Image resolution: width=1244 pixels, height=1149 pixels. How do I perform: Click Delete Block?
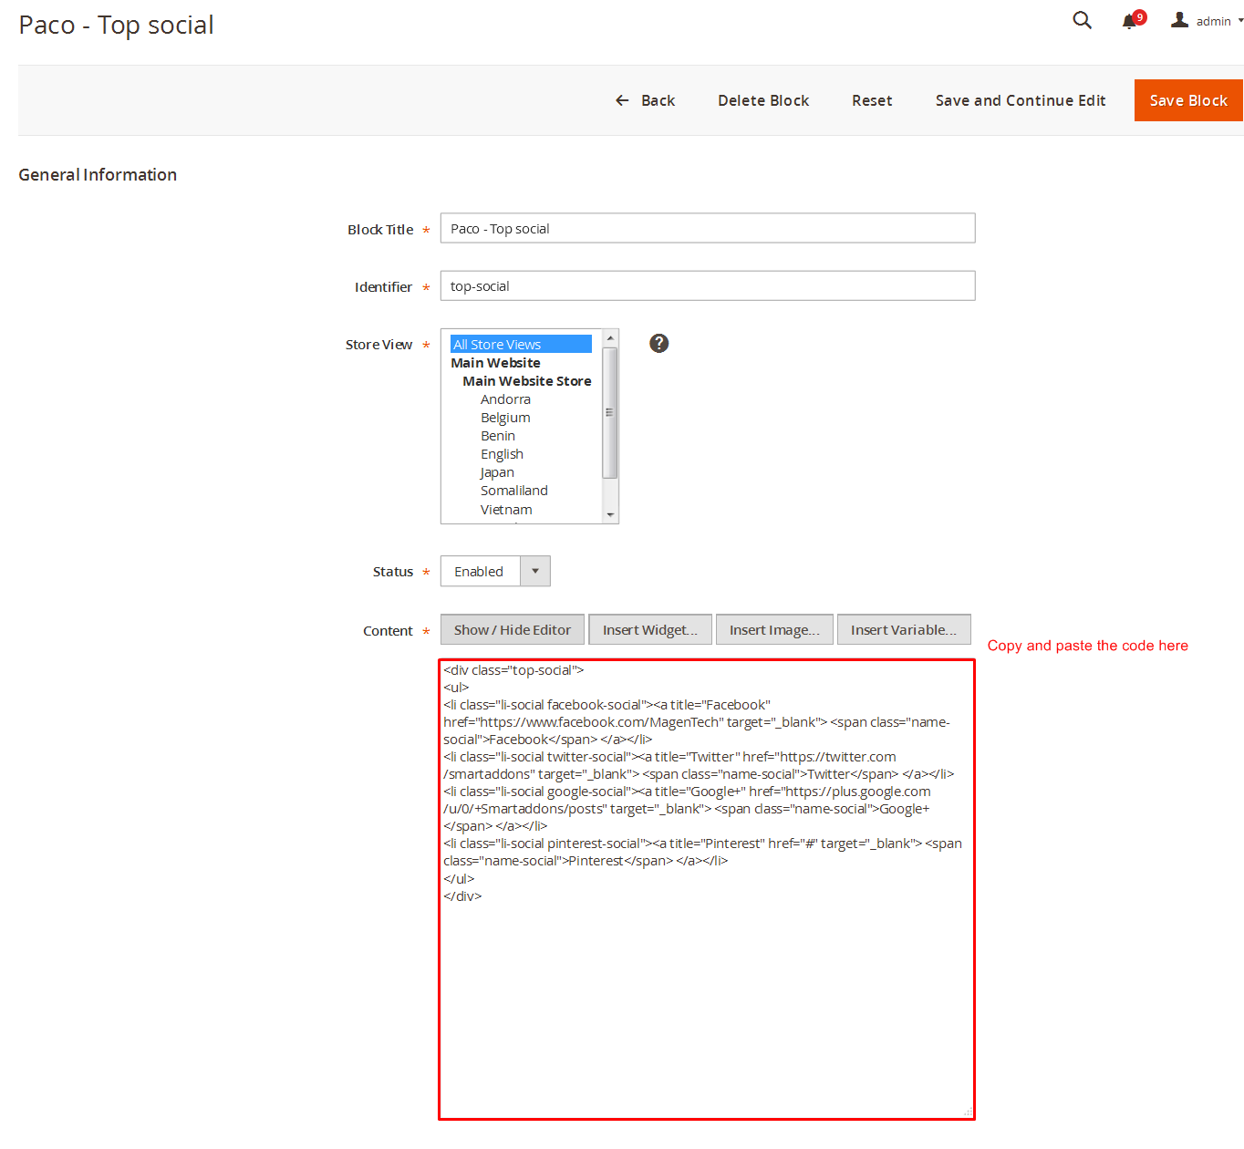[x=763, y=100]
